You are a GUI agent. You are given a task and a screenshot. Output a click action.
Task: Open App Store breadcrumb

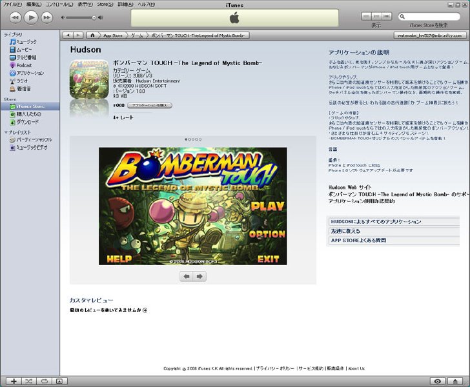(113, 35)
